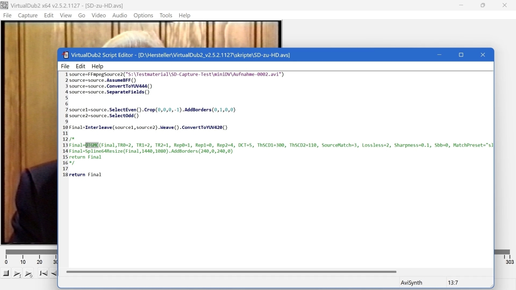The width and height of the screenshot is (516, 290).
Task: Click the Stop playback button
Action: pos(6,273)
